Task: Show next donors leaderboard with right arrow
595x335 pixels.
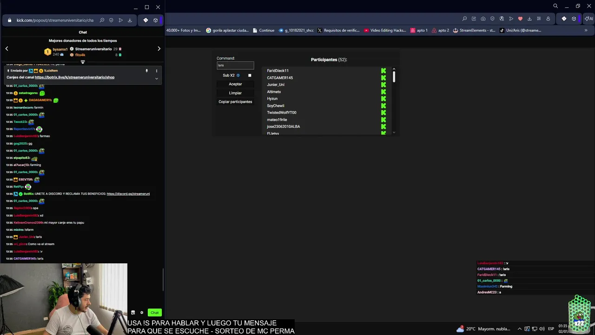Action: coord(159,48)
